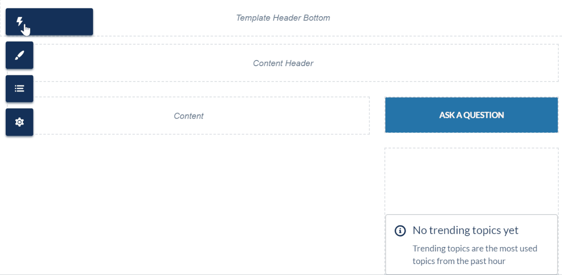The height and width of the screenshot is (275, 562).
Task: Open the gear Settings panel
Action: tap(19, 122)
